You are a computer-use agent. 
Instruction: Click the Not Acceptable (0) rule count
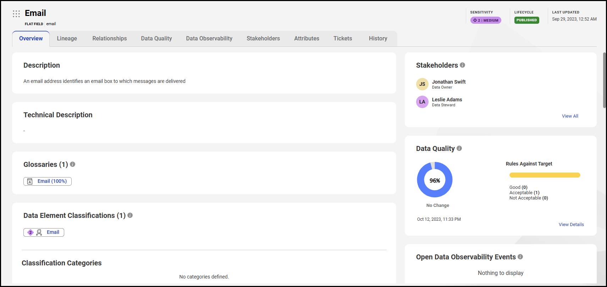click(529, 198)
